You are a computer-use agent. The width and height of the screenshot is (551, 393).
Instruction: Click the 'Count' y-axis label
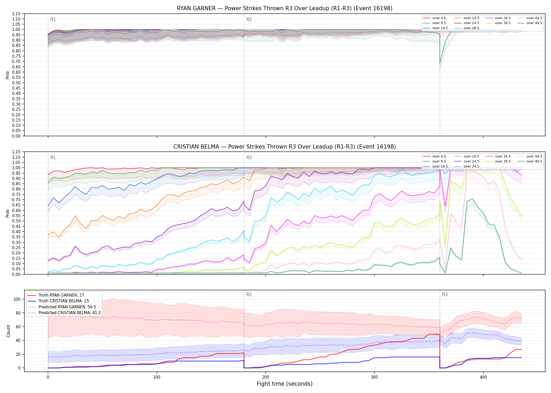[8, 331]
